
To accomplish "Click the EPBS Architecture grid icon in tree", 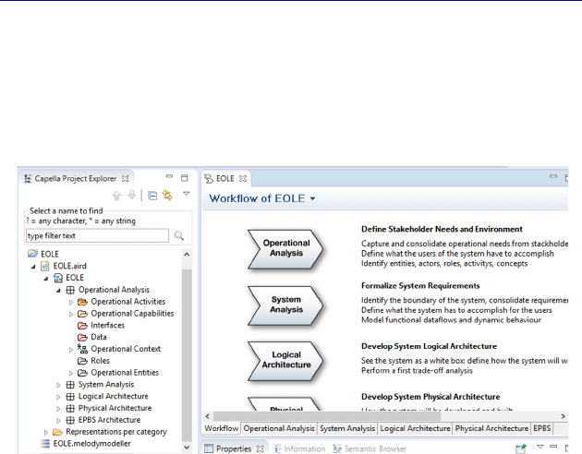I will 70,420.
